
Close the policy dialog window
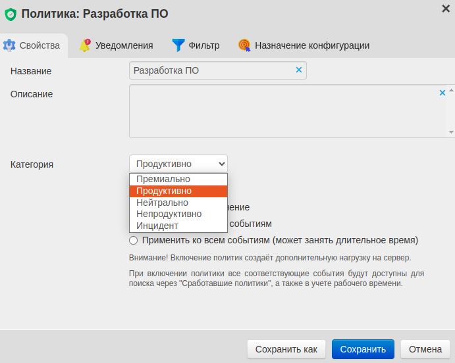point(445,8)
